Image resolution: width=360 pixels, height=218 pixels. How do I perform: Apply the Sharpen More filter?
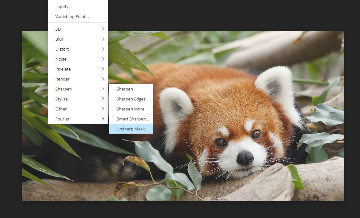point(130,109)
